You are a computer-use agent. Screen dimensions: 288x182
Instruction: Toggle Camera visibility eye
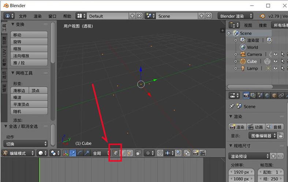tap(276, 54)
